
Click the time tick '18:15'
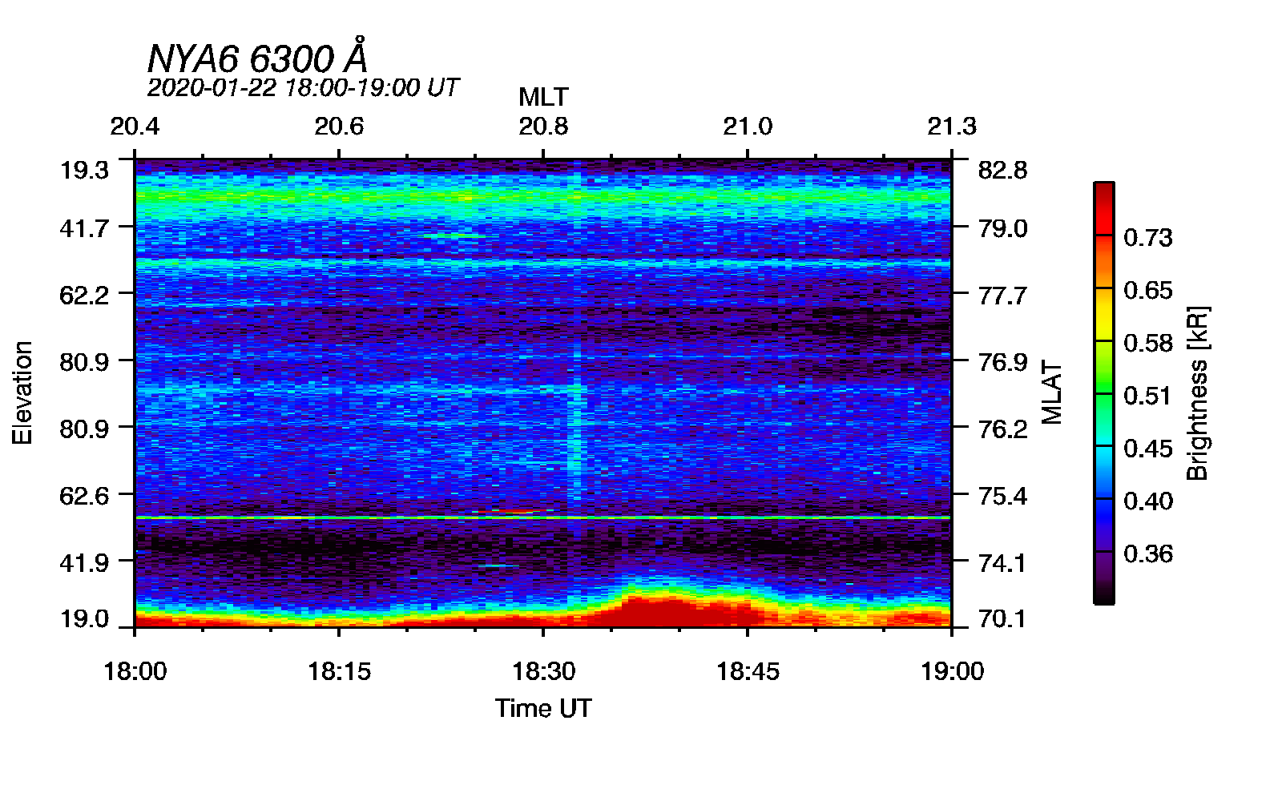click(339, 670)
